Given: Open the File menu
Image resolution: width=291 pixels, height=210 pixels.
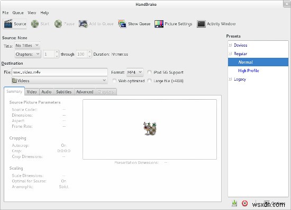Looking at the screenshot, I should [5, 13].
